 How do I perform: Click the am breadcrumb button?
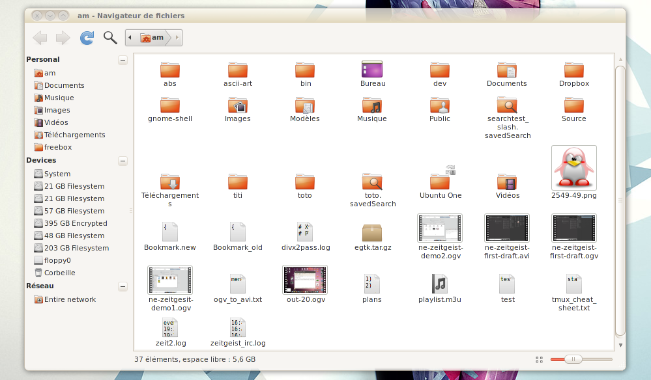(154, 38)
